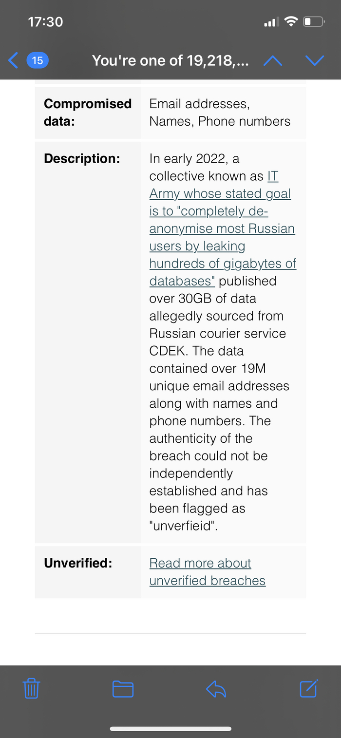Image resolution: width=341 pixels, height=738 pixels.
Task: Tap the cellular signal bars icon
Action: tap(271, 22)
